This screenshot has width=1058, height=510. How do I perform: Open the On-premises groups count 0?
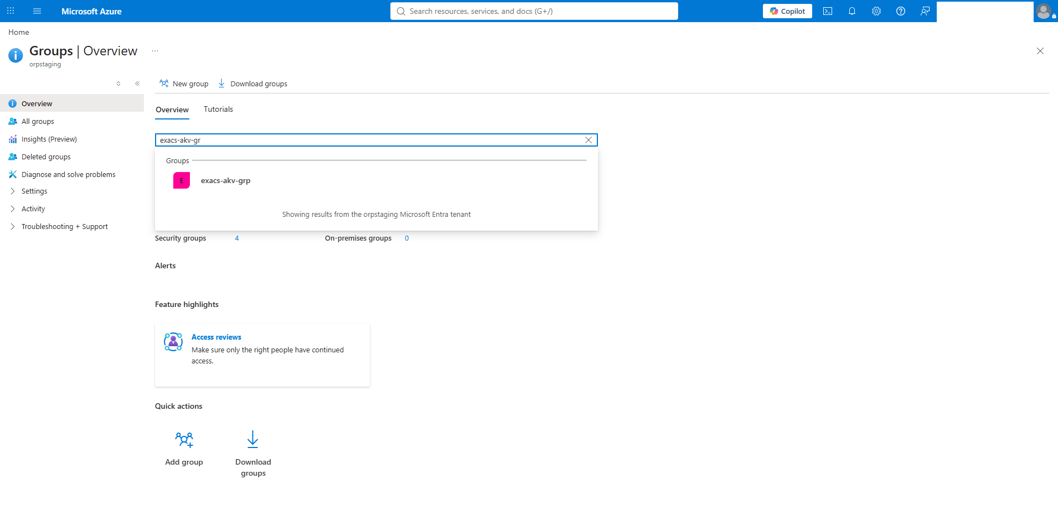tap(407, 238)
